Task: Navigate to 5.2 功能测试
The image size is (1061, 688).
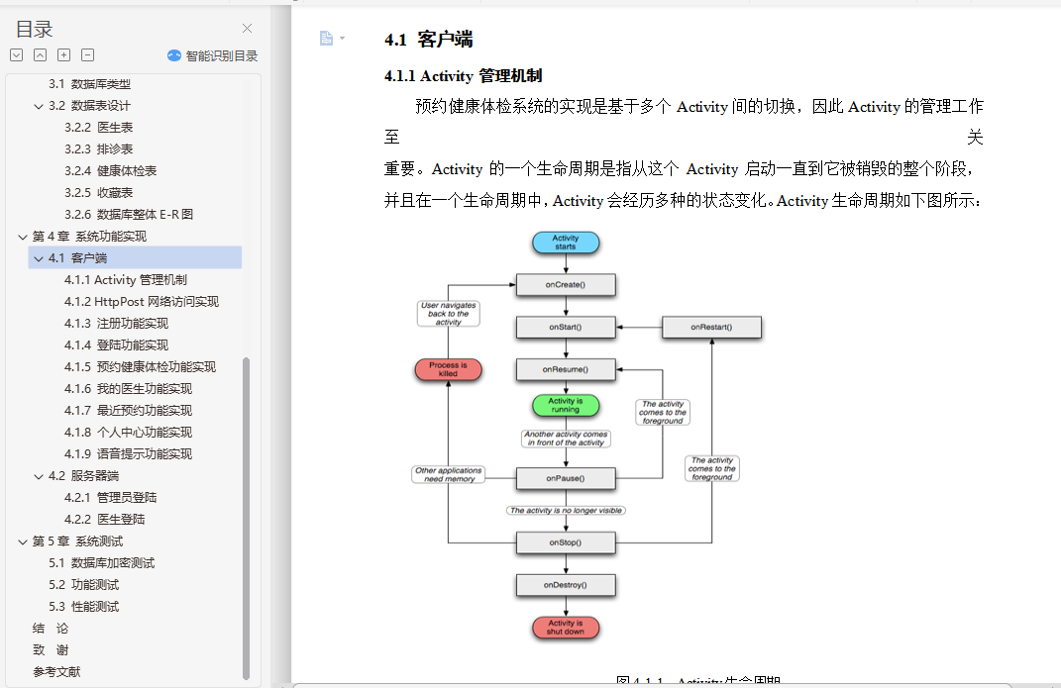Action: pos(84,585)
